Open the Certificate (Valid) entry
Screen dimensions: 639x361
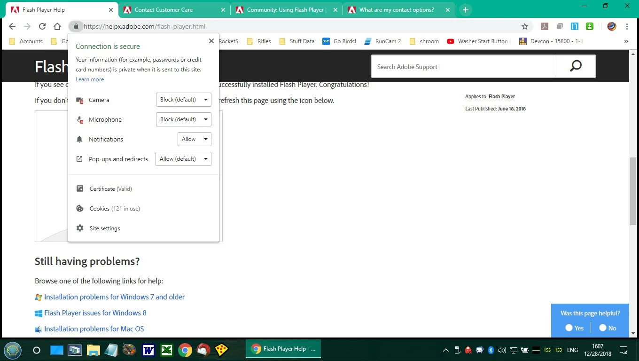pos(111,188)
